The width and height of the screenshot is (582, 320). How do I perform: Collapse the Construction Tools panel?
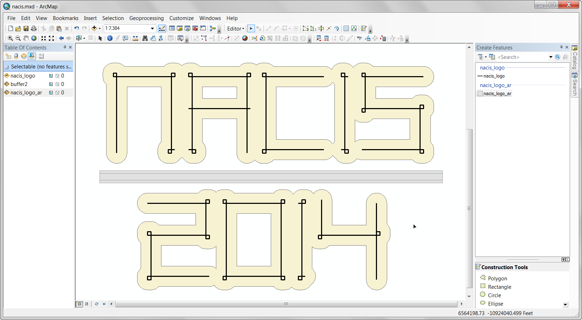point(563,260)
